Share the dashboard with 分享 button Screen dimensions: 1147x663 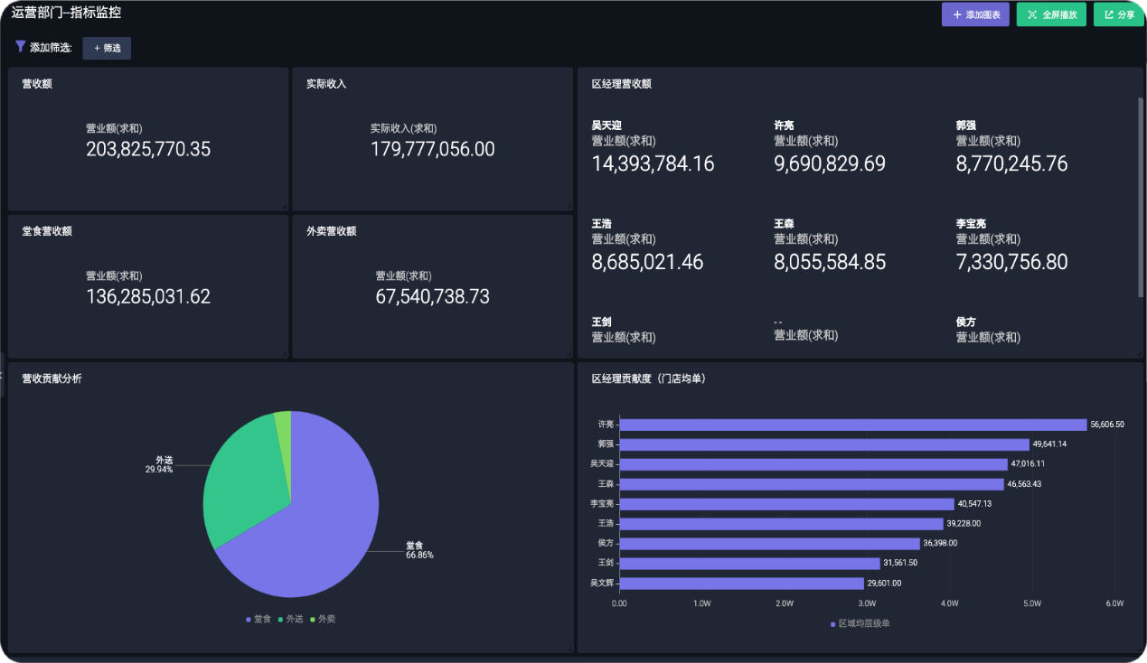click(1118, 15)
